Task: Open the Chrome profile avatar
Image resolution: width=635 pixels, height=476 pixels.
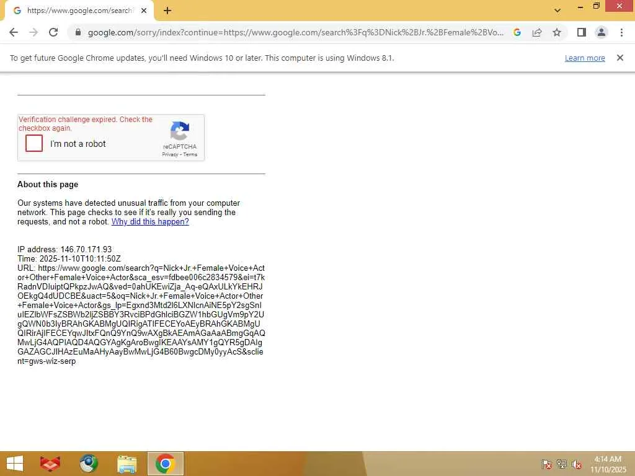Action: (602, 32)
